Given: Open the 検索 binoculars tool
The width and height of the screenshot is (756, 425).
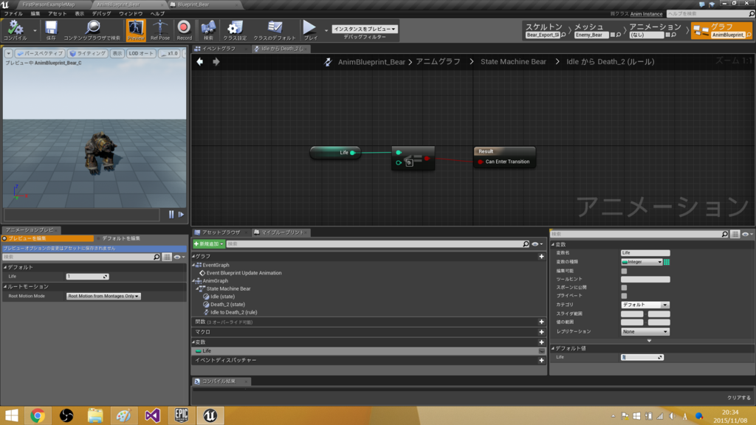Looking at the screenshot, I should [208, 30].
